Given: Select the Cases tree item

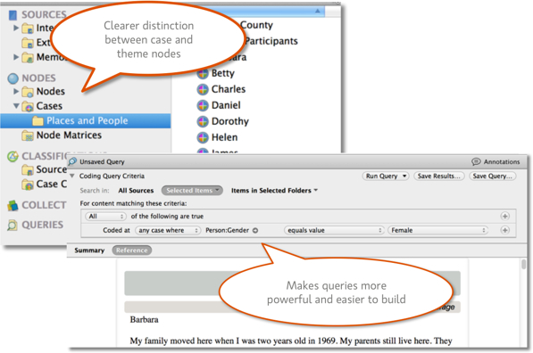Looking at the screenshot, I should click(49, 106).
